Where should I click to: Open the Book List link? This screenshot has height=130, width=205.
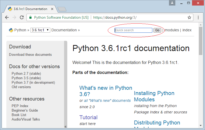click(19, 115)
